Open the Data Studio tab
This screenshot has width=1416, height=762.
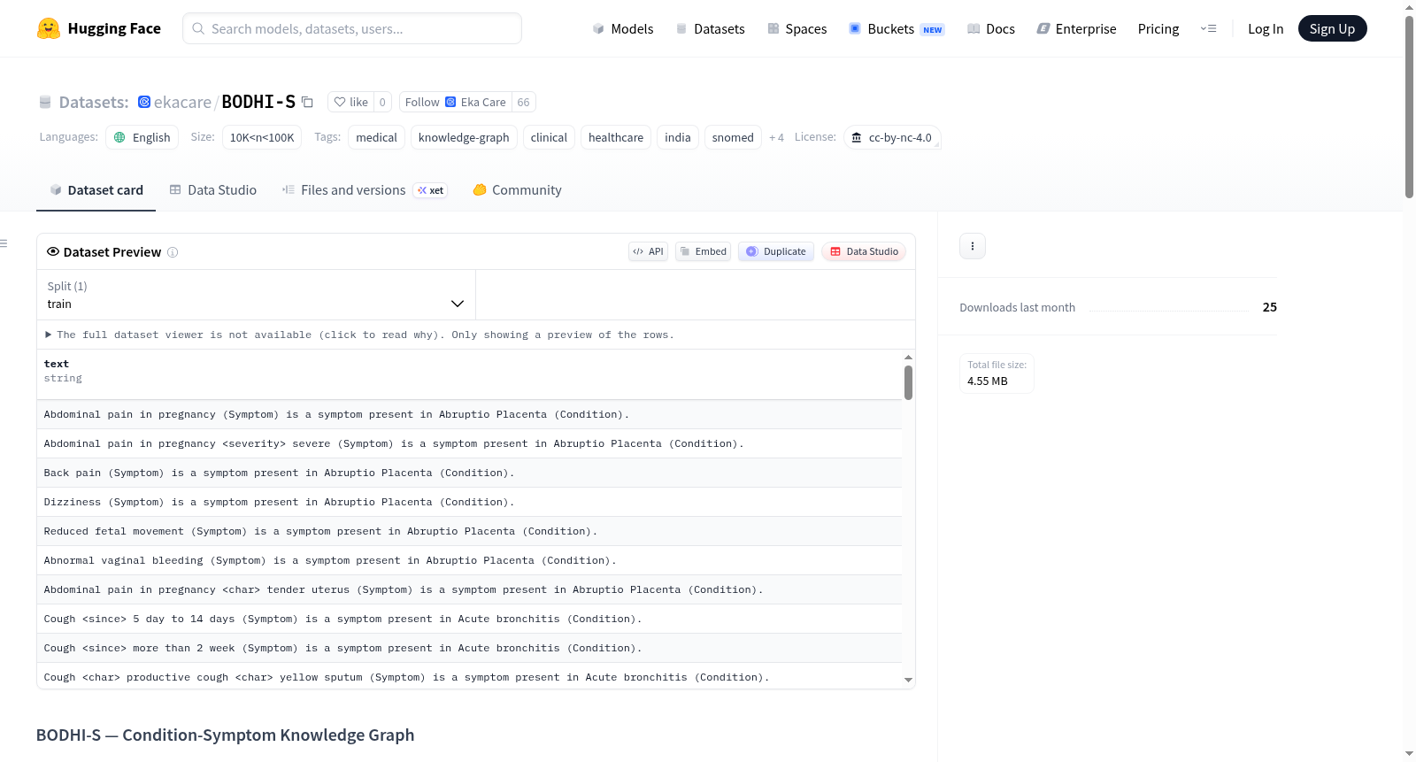click(213, 190)
